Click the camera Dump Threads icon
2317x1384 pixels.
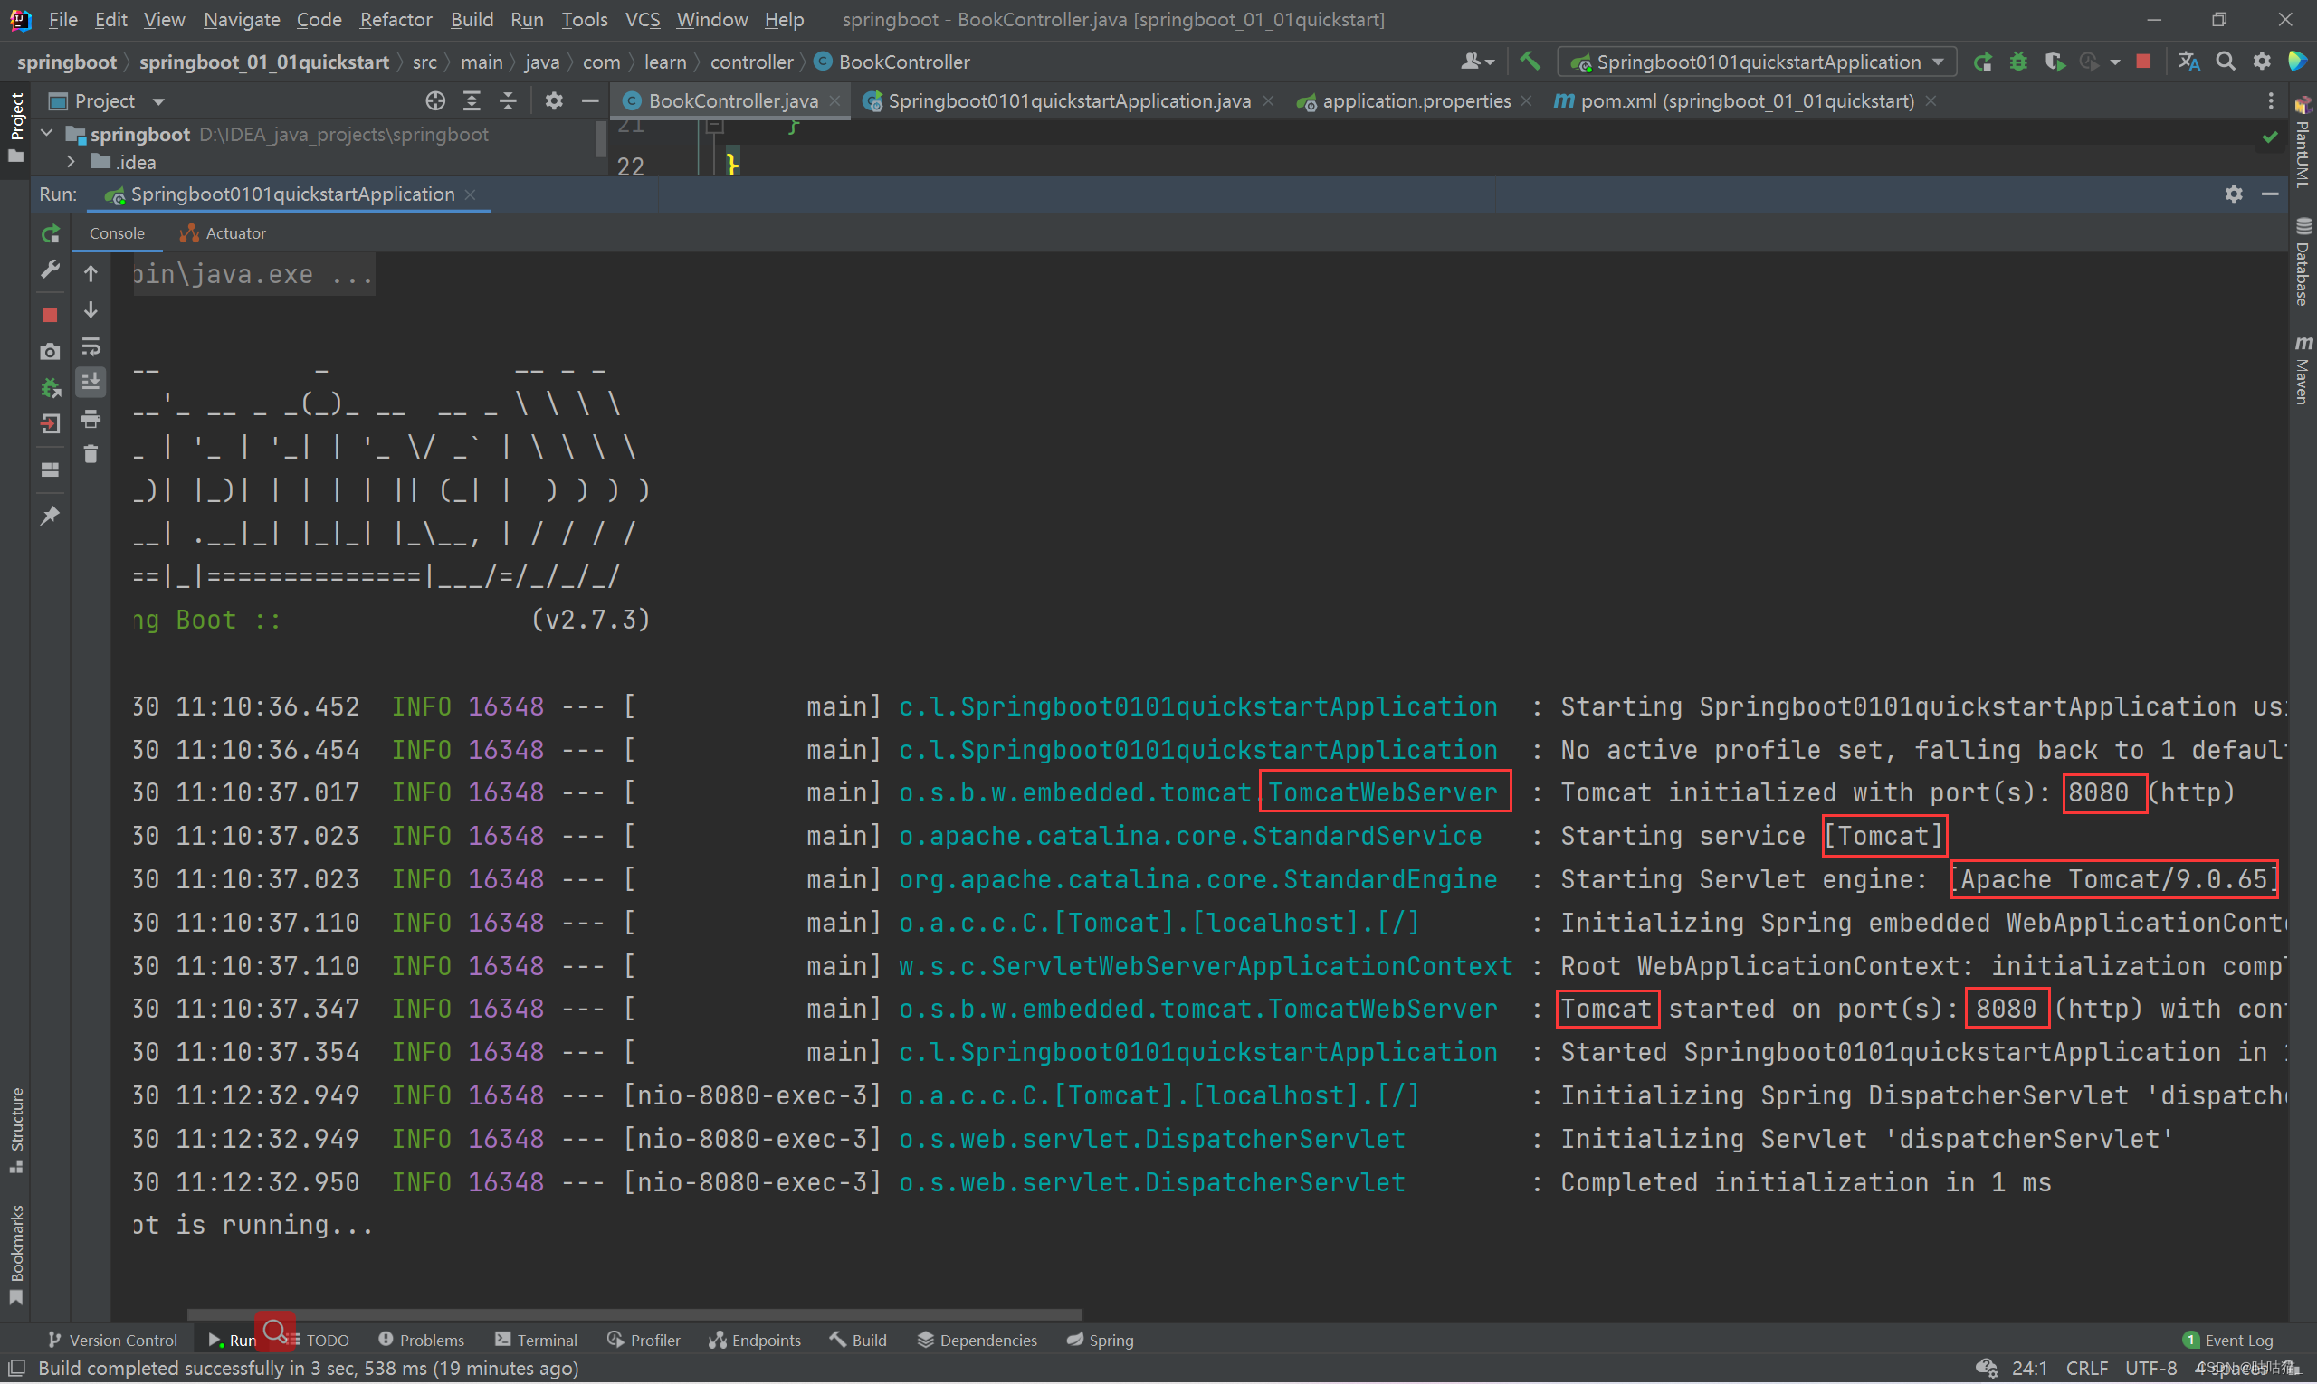tap(51, 352)
